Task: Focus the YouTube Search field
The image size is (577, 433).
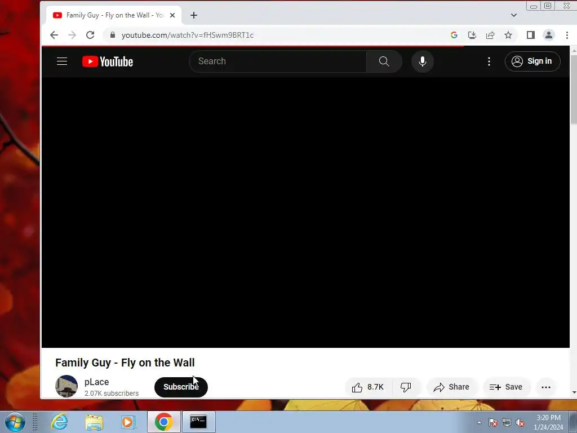Action: pyautogui.click(x=278, y=61)
